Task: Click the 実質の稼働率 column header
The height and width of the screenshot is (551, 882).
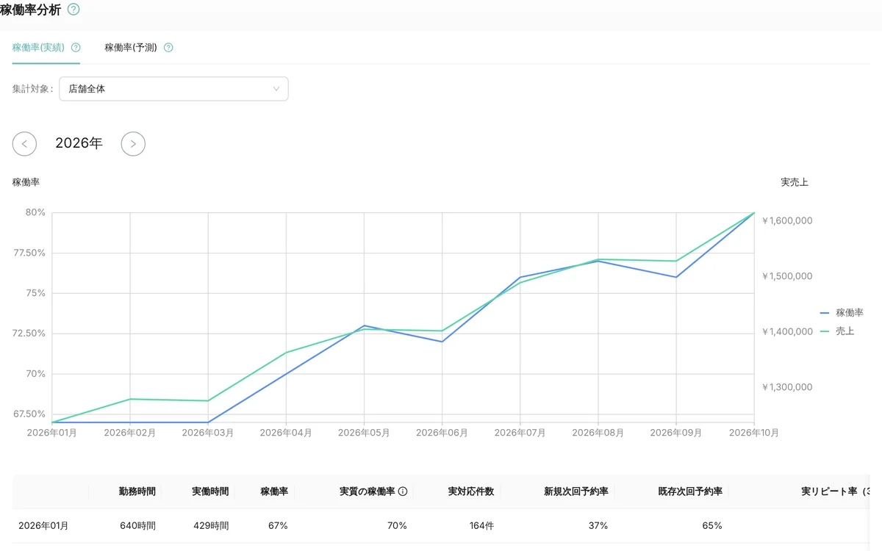Action: [x=367, y=491]
